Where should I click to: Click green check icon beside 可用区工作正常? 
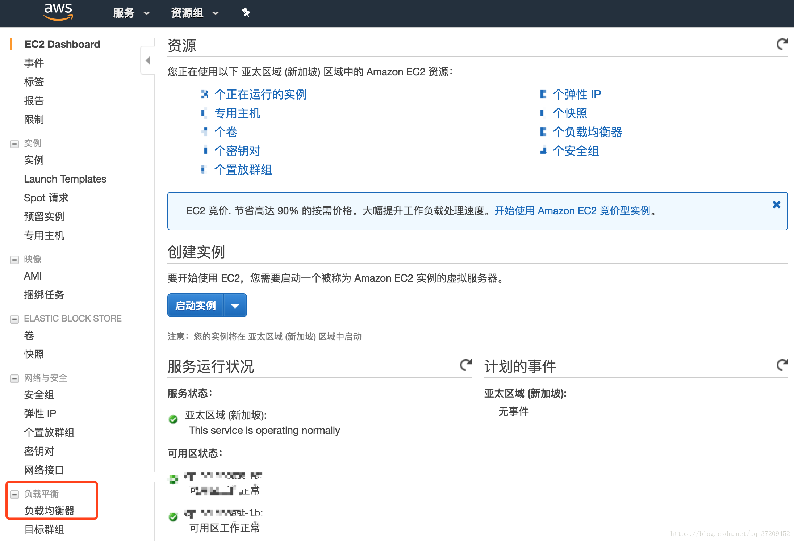(173, 517)
